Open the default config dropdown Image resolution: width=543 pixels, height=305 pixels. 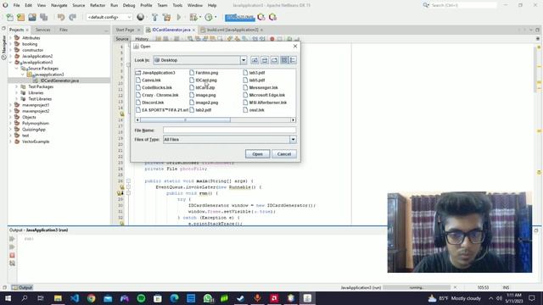tap(109, 17)
